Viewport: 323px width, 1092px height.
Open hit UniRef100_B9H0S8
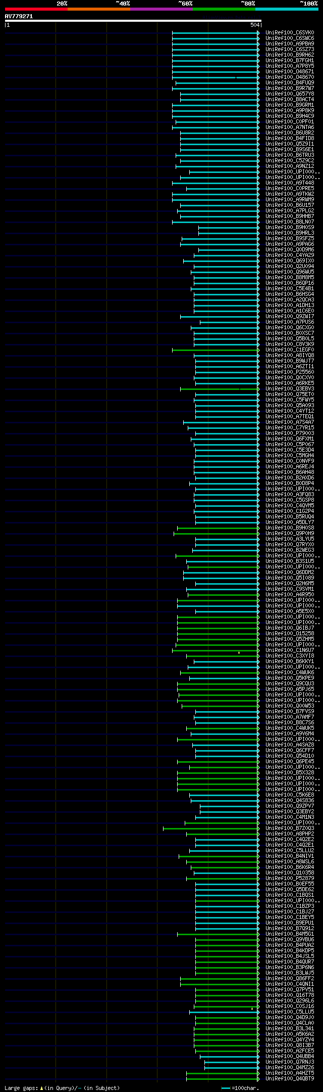290,528
